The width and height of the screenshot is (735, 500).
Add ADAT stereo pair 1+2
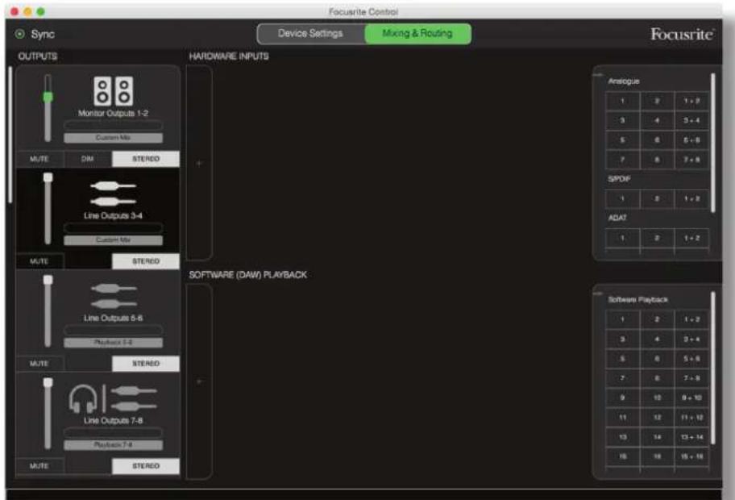(691, 238)
